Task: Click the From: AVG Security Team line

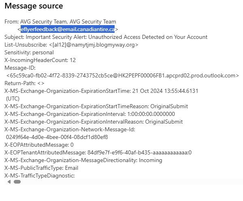Action: (60, 21)
